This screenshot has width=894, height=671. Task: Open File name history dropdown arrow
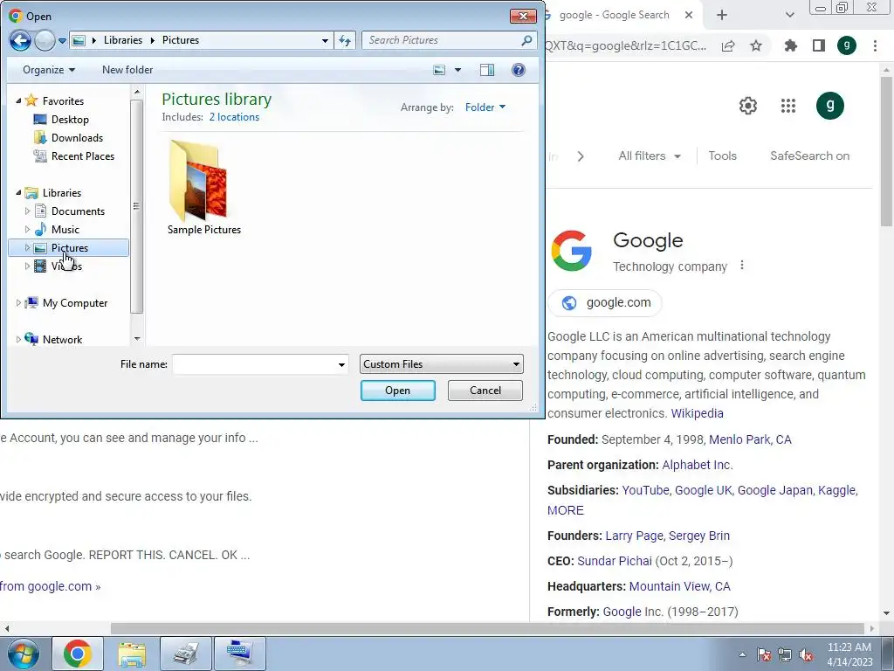tap(341, 364)
